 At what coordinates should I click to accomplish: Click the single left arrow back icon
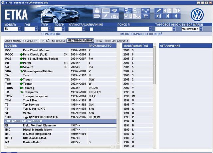tap(176, 16)
